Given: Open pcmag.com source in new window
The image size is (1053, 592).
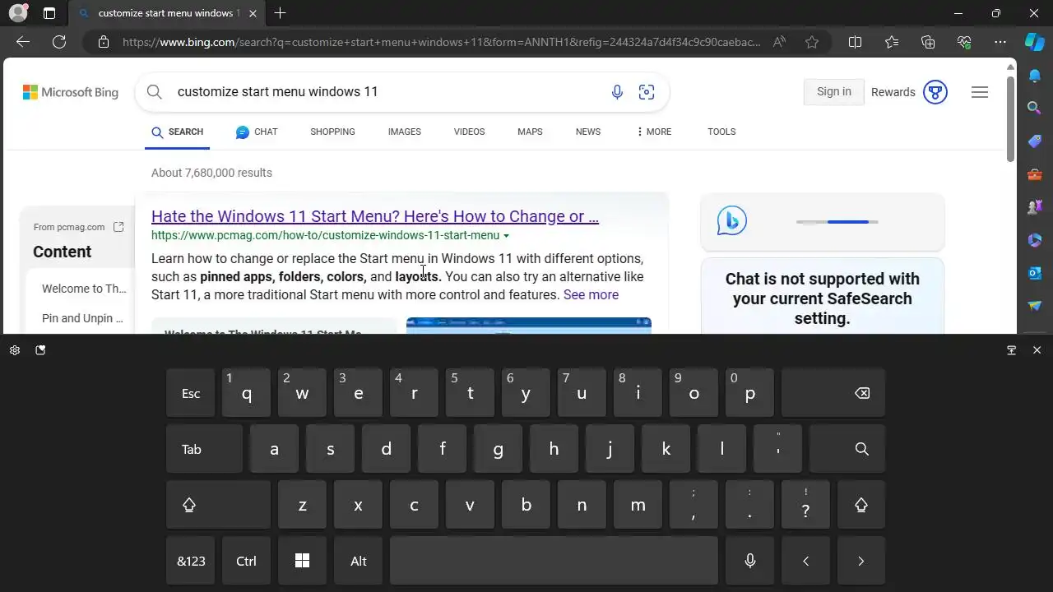Looking at the screenshot, I should click(x=118, y=227).
